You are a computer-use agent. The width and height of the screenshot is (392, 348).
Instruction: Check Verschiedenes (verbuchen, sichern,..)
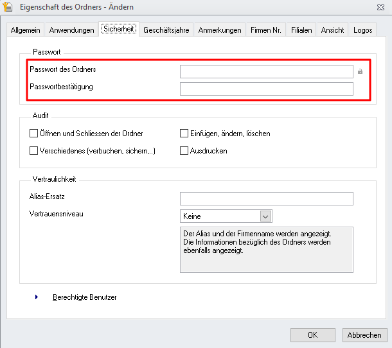click(33, 151)
